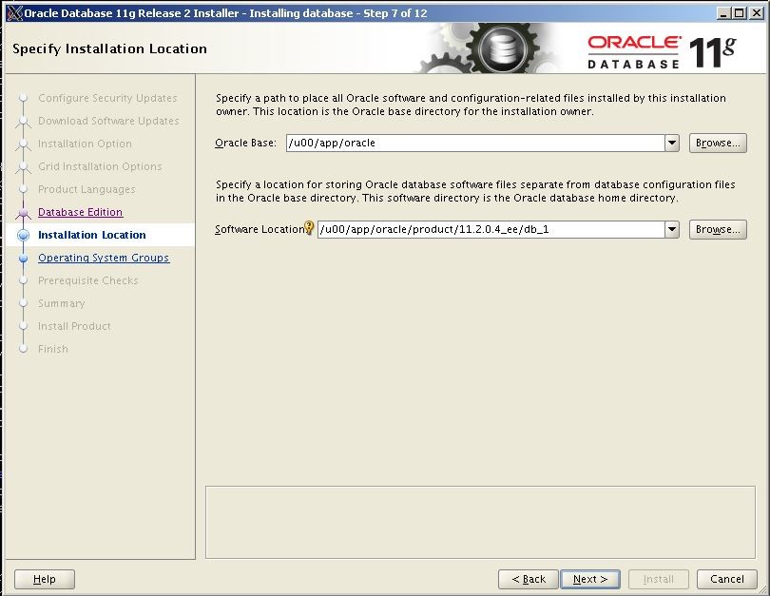Viewport: 770px width, 596px height.
Task: Click the Software Location text field
Action: [x=491, y=229]
